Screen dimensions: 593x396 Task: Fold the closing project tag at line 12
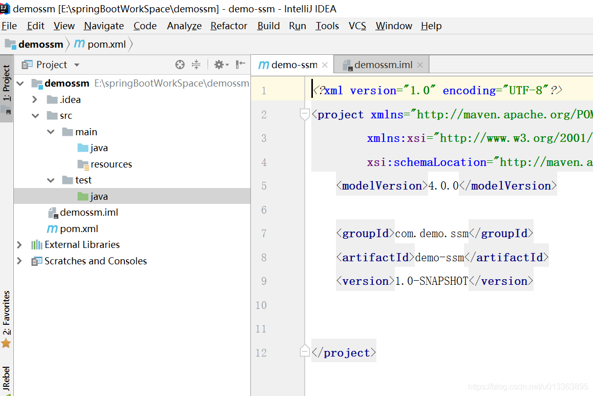(x=305, y=351)
